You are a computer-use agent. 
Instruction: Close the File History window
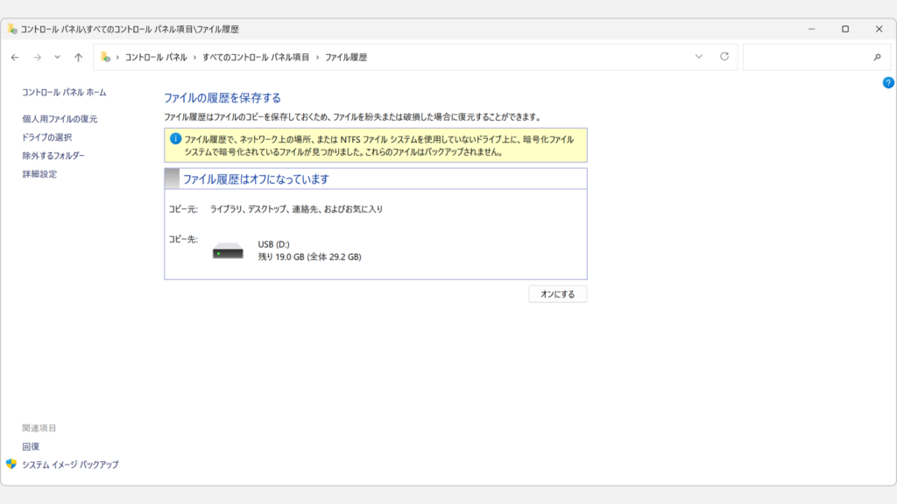pyautogui.click(x=879, y=29)
